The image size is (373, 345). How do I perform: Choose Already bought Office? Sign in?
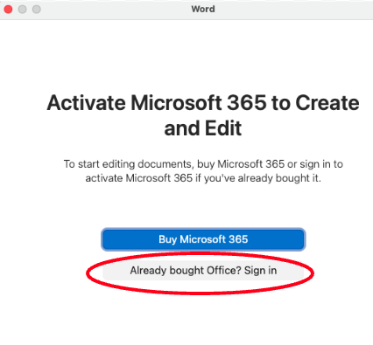tap(203, 271)
